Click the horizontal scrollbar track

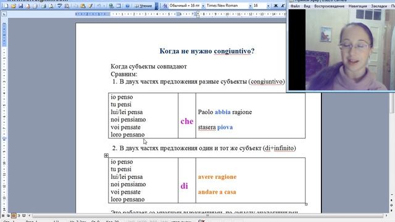(207, 216)
